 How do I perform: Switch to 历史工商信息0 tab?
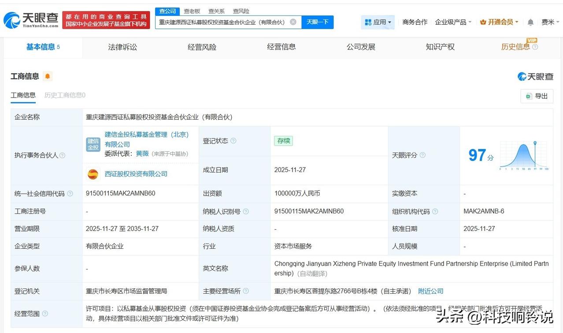click(65, 95)
